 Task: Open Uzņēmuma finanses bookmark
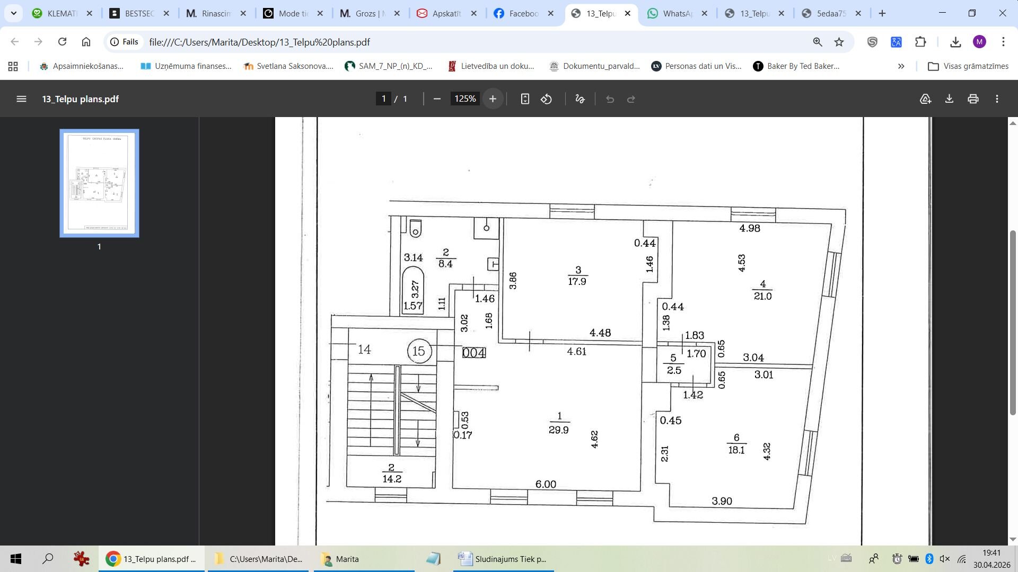tap(186, 66)
